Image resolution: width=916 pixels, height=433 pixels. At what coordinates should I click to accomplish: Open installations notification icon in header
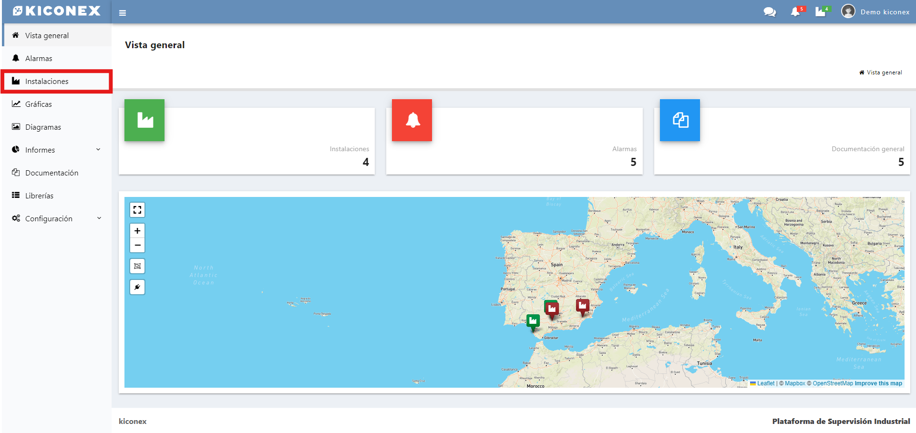[x=820, y=12]
